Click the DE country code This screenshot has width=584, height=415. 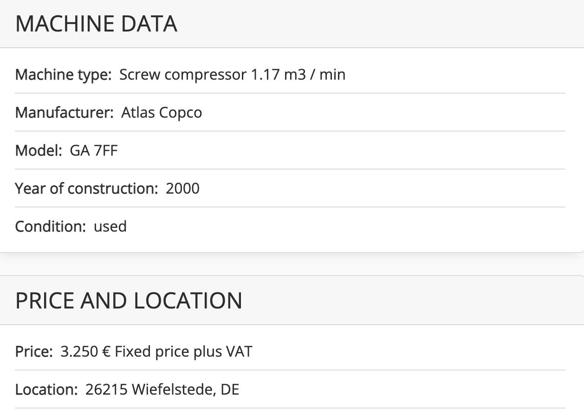[x=230, y=390]
